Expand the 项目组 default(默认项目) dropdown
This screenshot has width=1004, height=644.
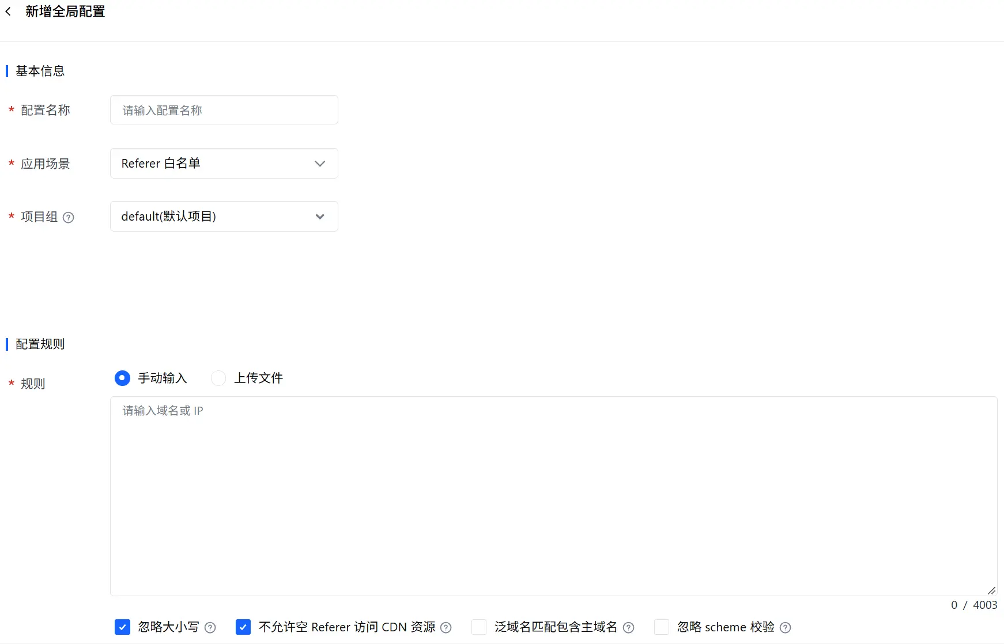(x=224, y=217)
